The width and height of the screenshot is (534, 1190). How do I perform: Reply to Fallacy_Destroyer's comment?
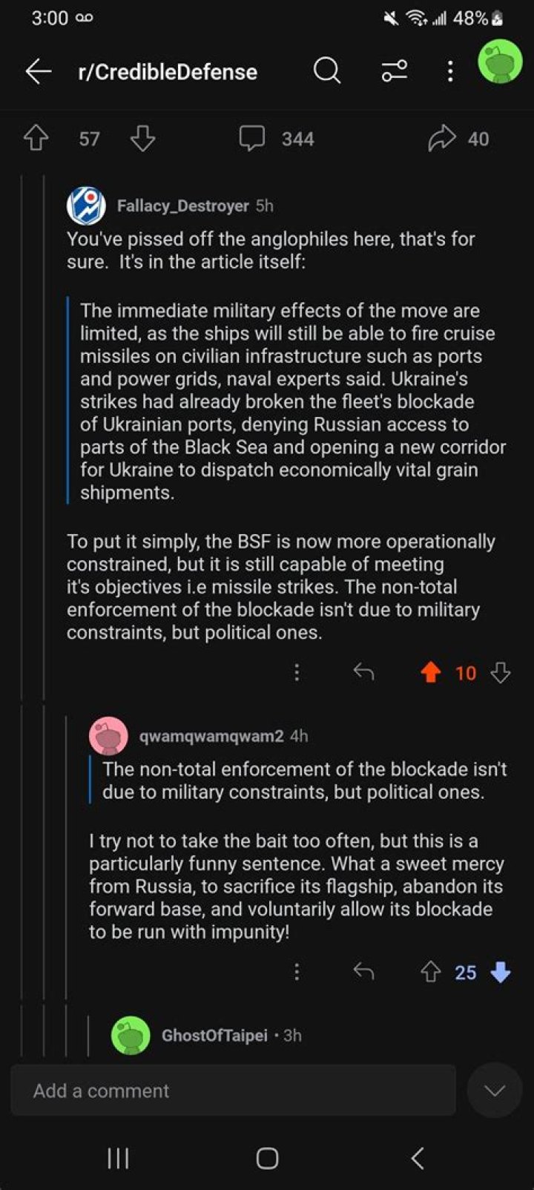tap(363, 672)
